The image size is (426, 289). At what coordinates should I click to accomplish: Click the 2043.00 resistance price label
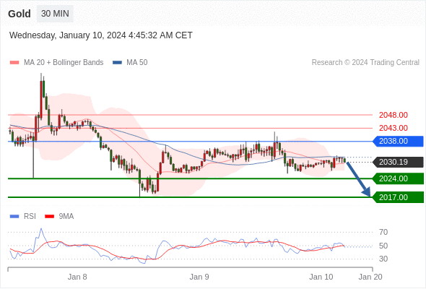tap(394, 128)
